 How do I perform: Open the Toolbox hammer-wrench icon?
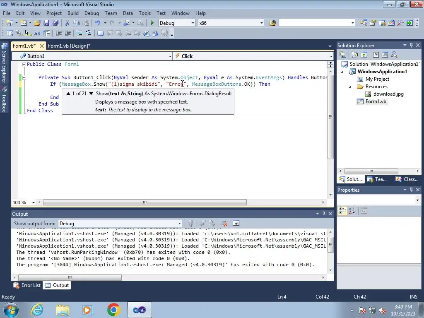(x=400, y=23)
